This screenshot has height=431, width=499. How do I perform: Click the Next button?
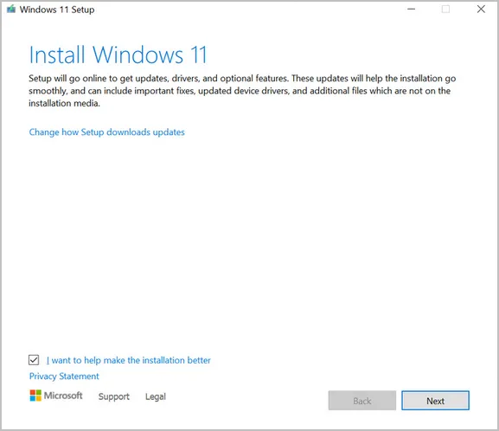pos(435,401)
